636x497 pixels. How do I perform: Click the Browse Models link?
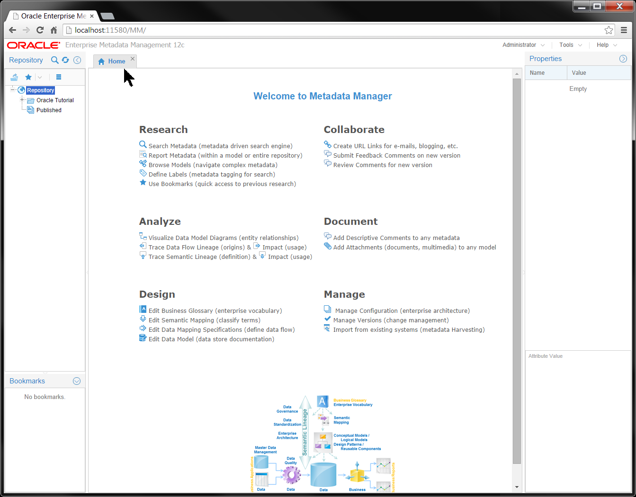pos(213,165)
